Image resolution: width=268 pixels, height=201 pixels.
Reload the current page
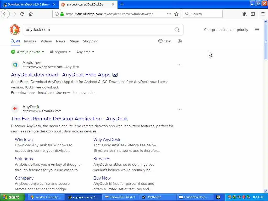22,14
